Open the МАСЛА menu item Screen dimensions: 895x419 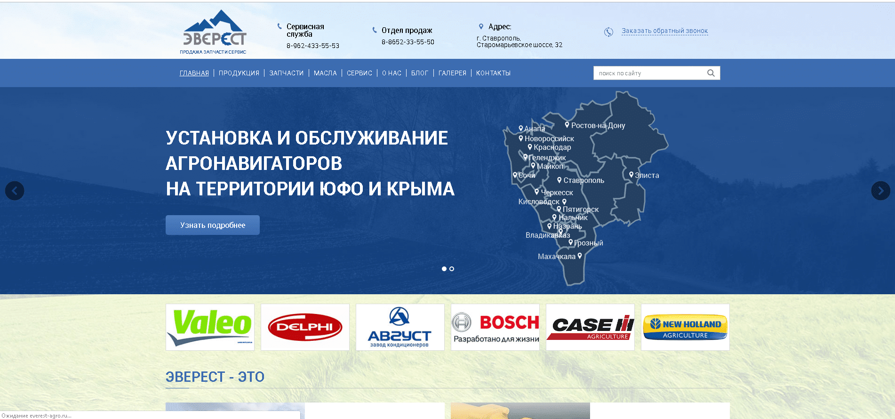tap(325, 73)
